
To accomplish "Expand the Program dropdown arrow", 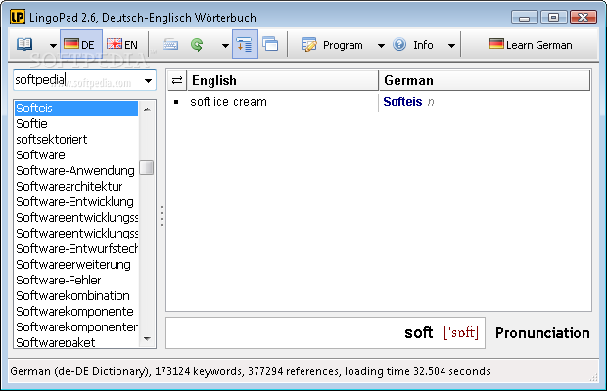I will coord(381,45).
